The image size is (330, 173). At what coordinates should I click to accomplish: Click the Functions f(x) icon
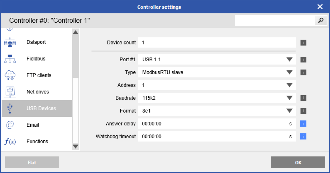point(10,141)
